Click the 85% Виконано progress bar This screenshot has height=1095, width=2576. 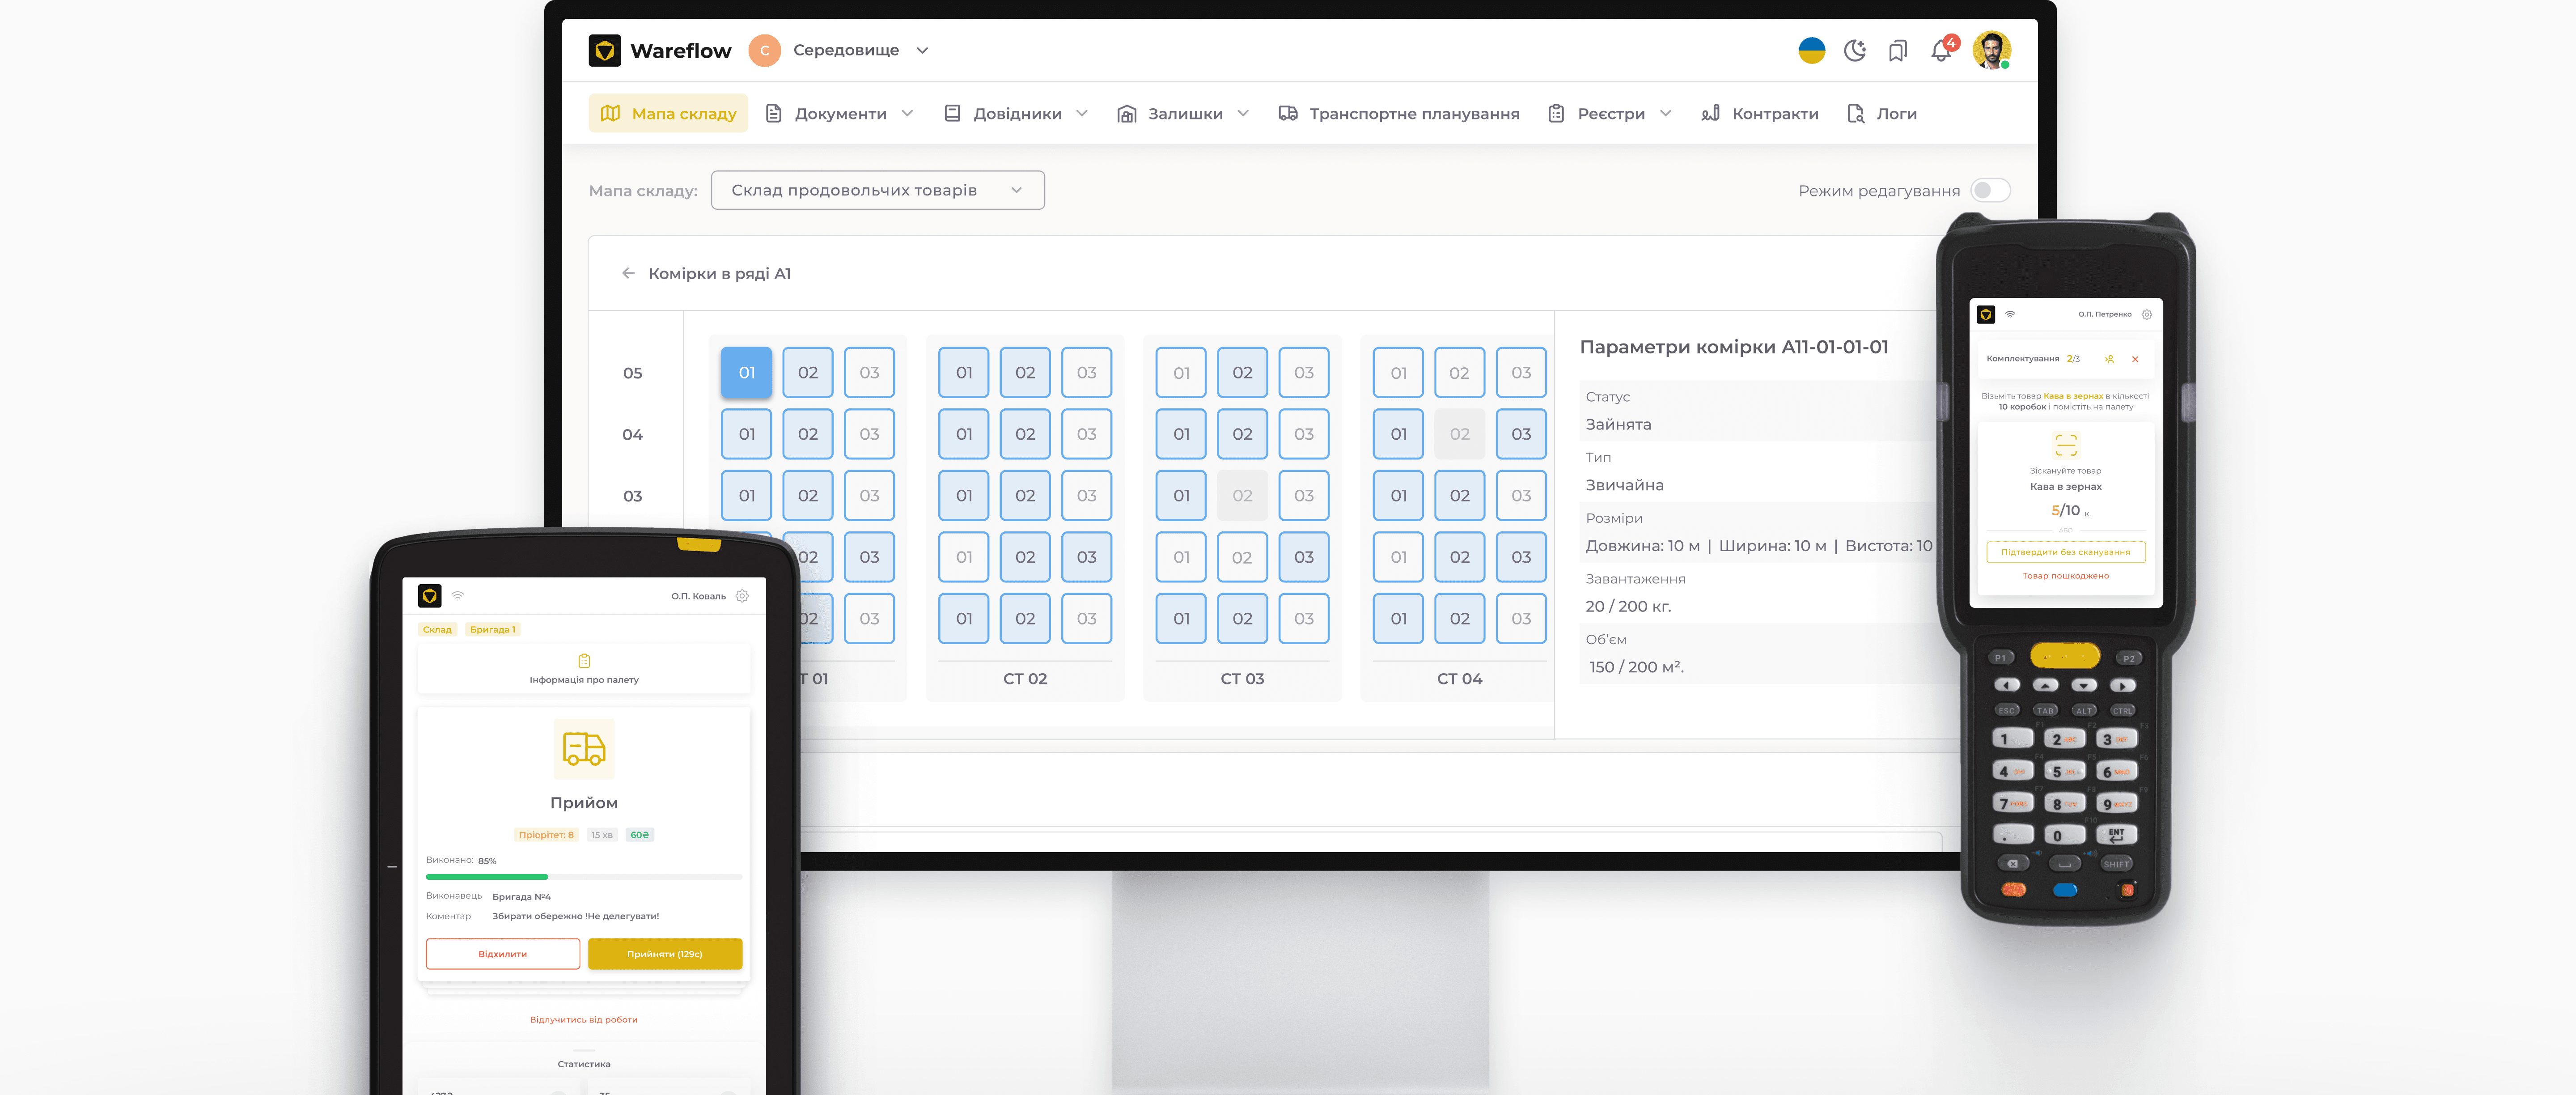tap(584, 877)
